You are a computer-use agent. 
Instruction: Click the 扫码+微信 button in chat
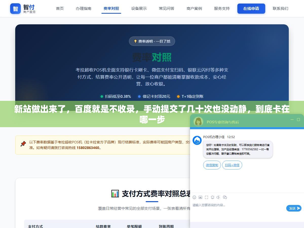coord(232,165)
